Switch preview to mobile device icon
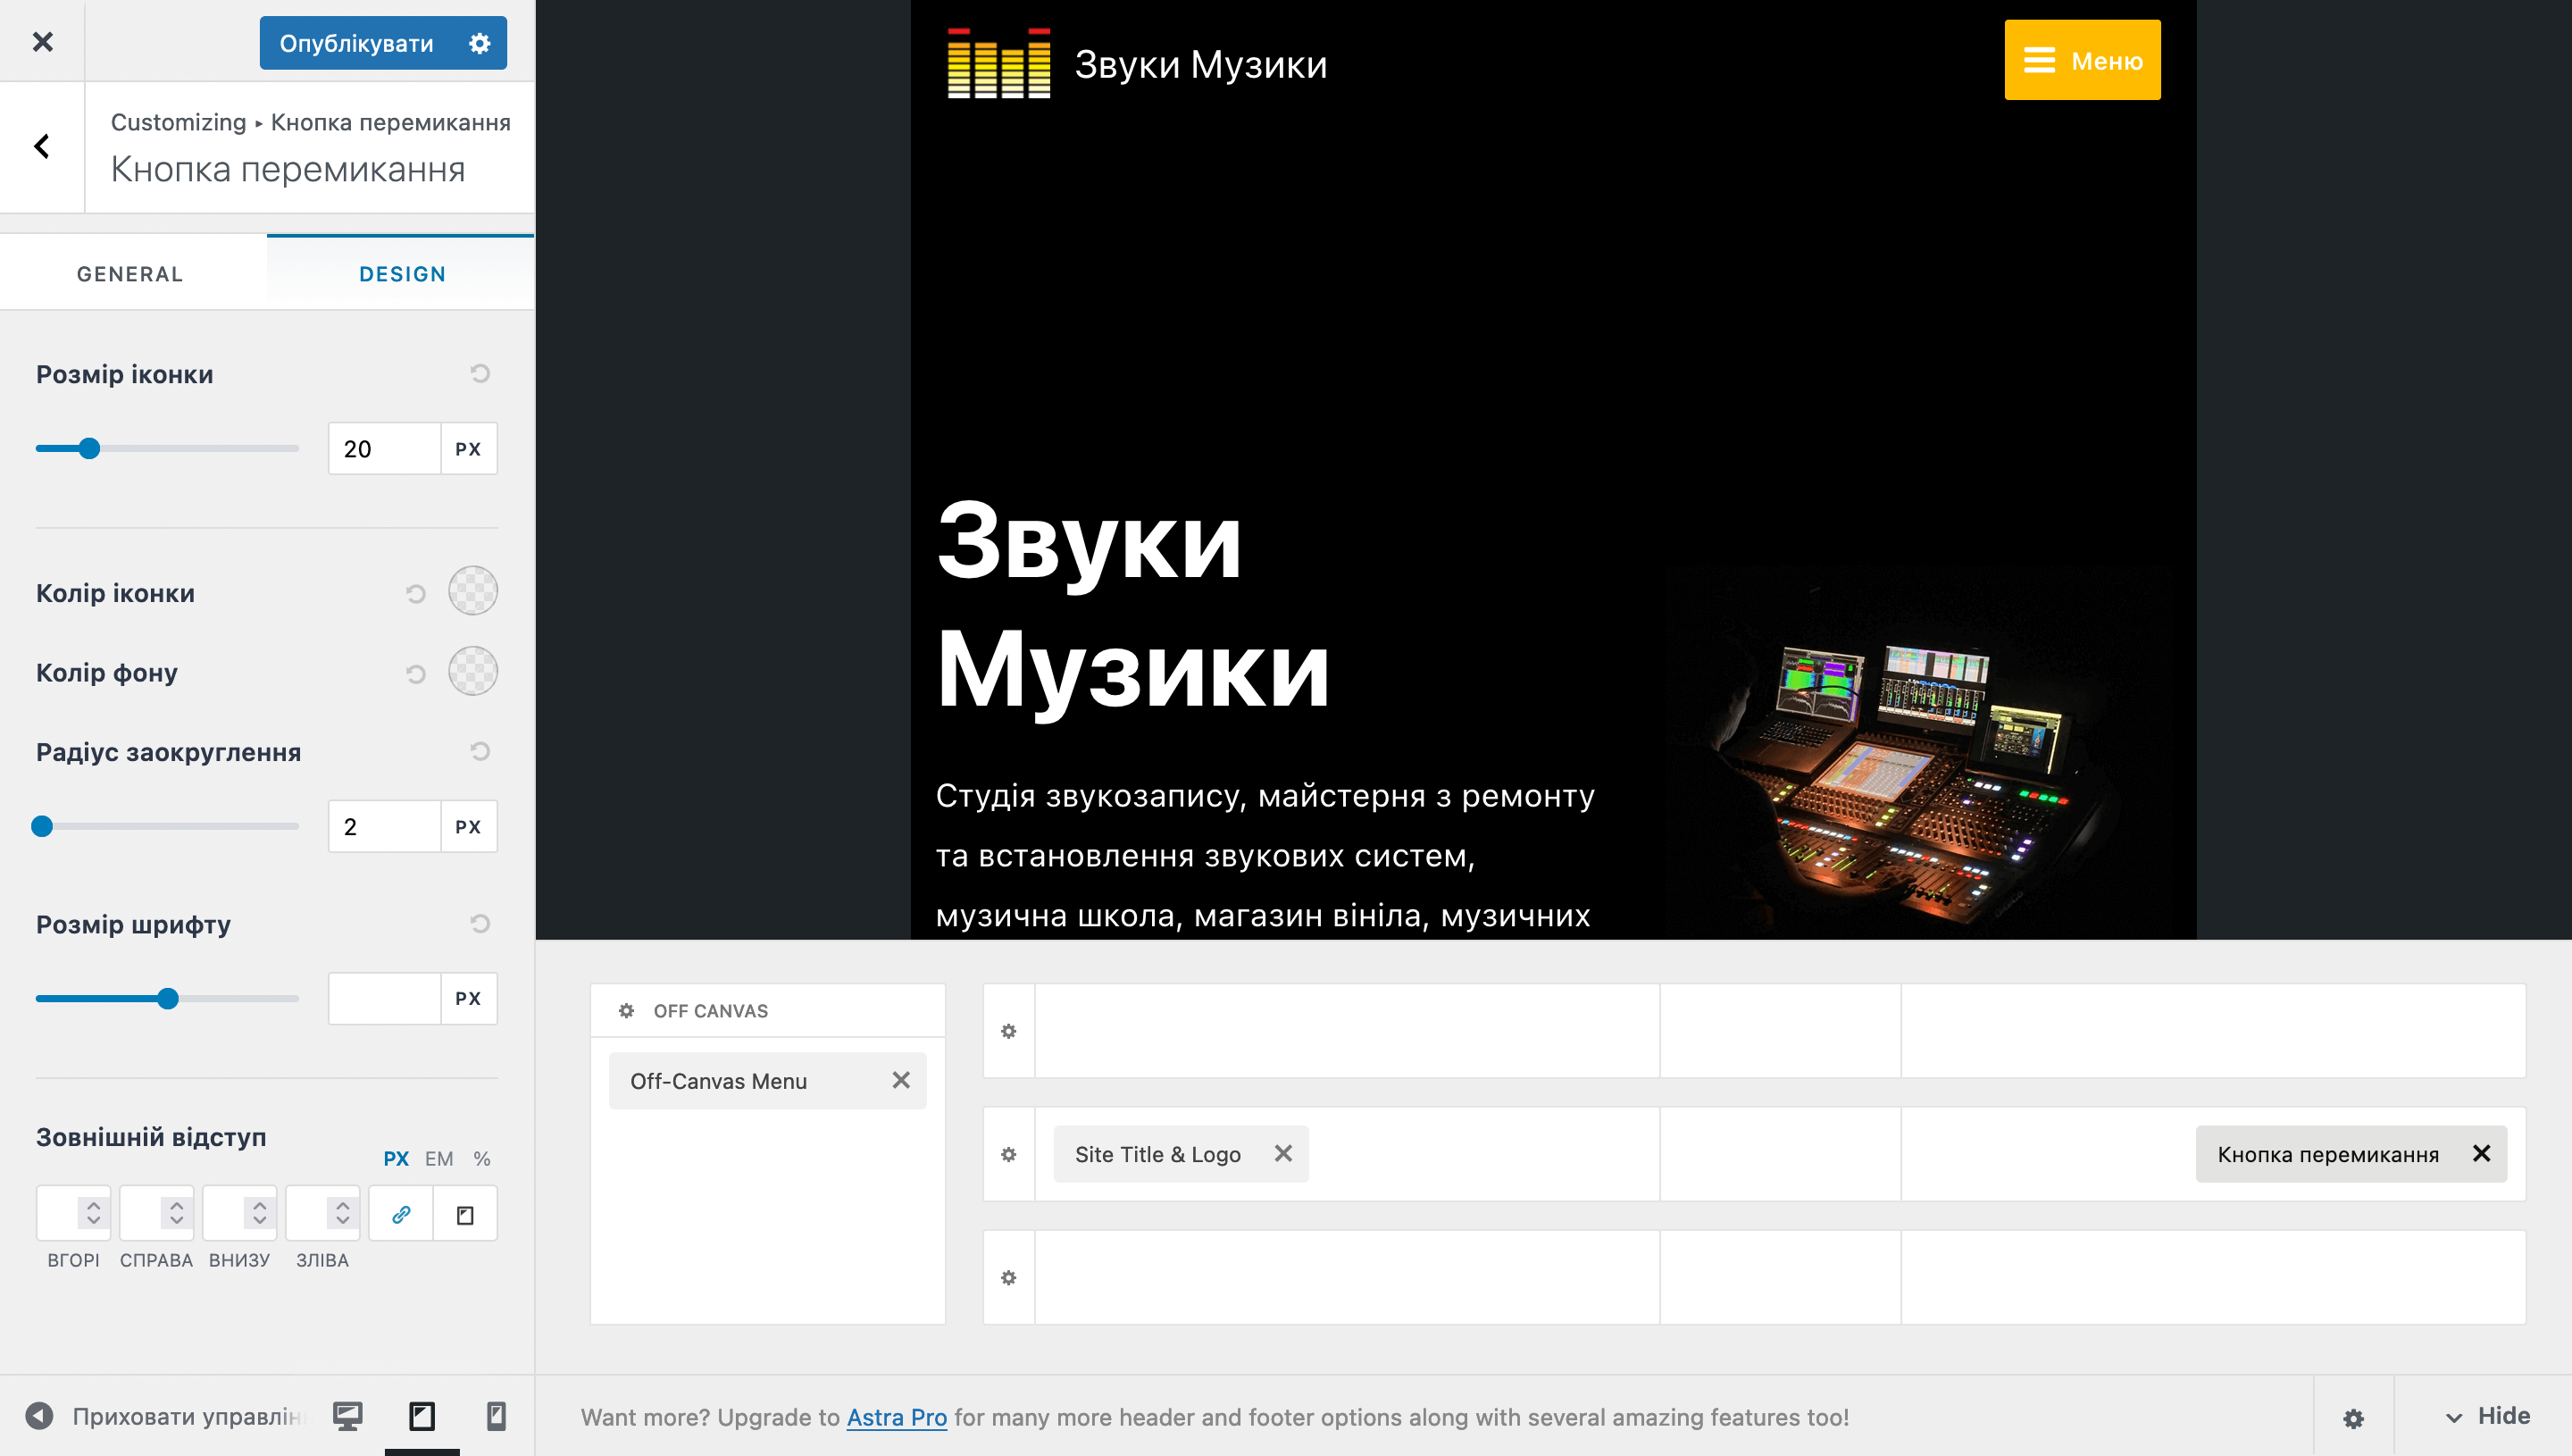2572x1456 pixels. coord(496,1416)
